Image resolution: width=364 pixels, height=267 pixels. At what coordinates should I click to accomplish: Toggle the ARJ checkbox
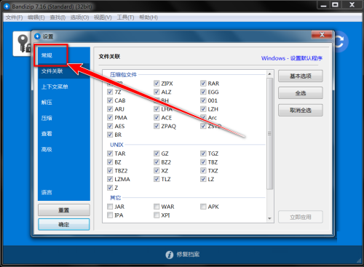point(110,109)
